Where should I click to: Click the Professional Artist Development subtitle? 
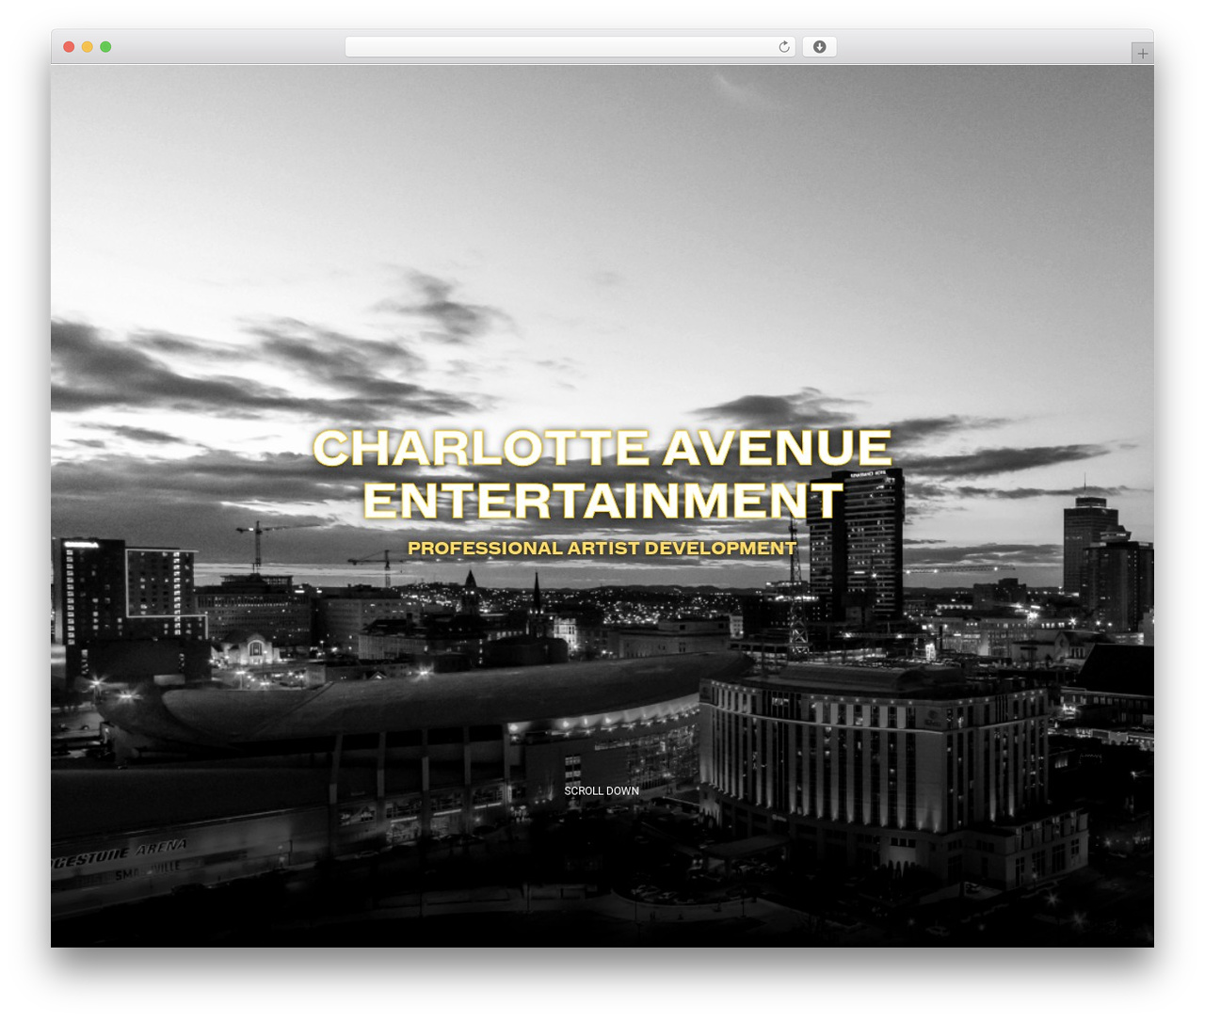pyautogui.click(x=602, y=548)
